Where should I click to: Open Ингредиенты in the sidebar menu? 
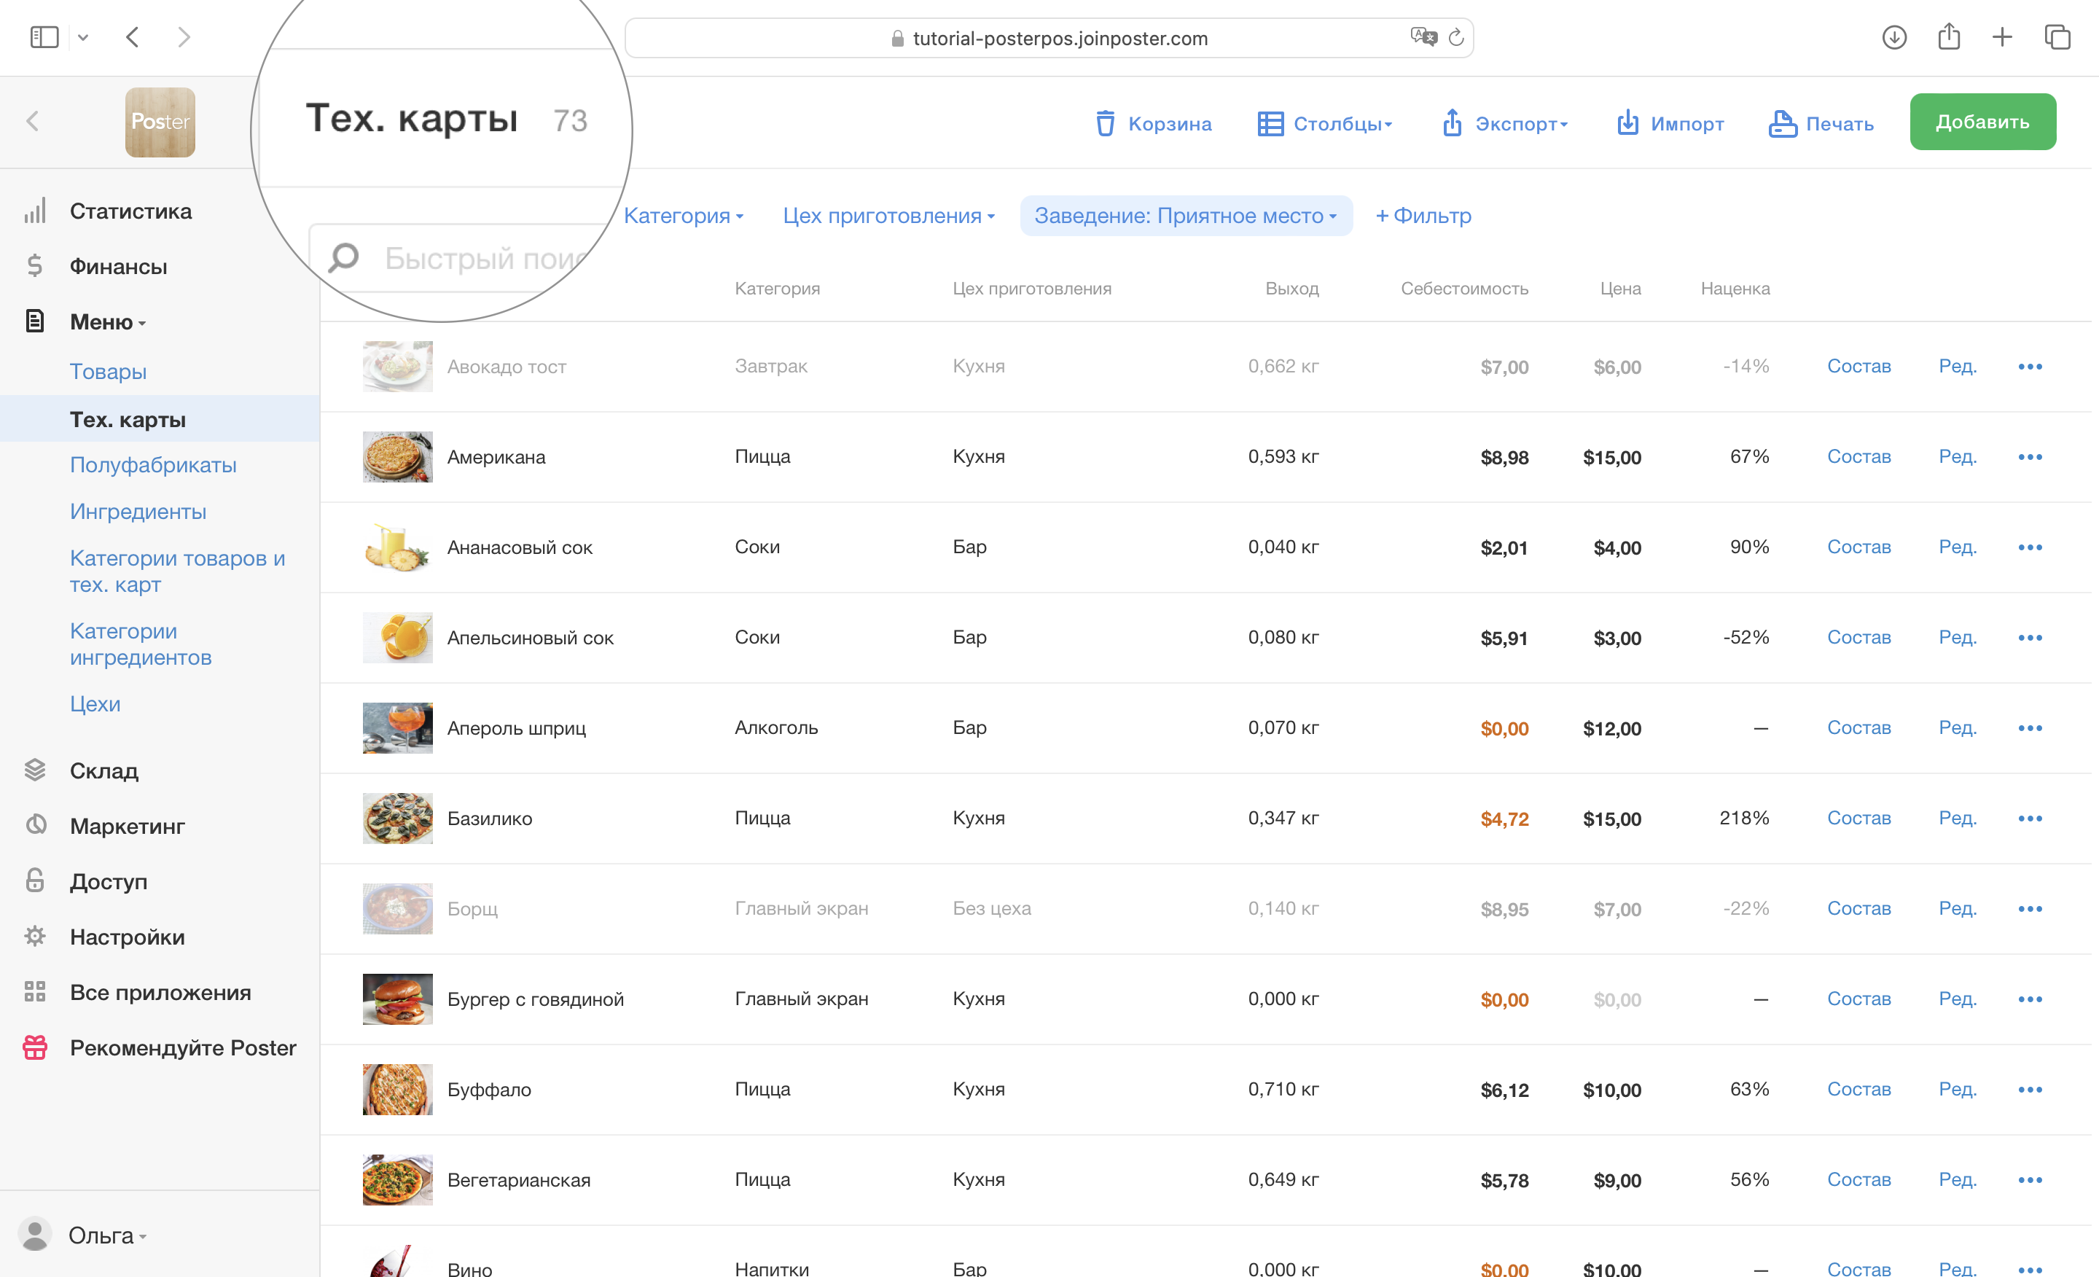[138, 511]
